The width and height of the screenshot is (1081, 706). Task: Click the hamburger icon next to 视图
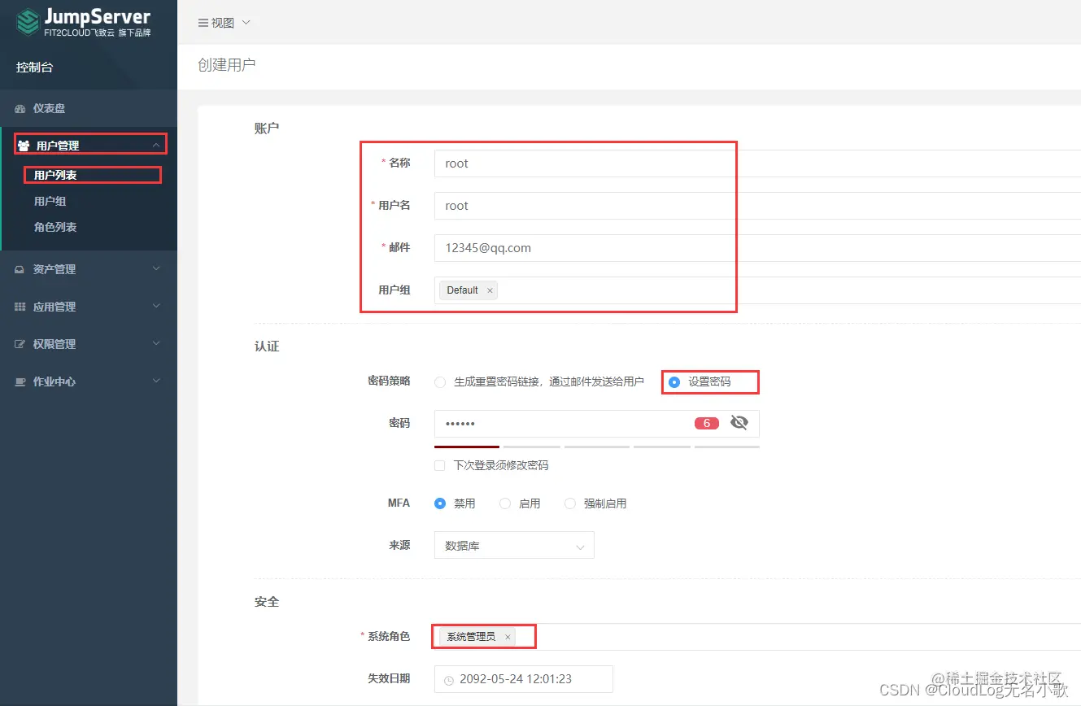point(203,24)
